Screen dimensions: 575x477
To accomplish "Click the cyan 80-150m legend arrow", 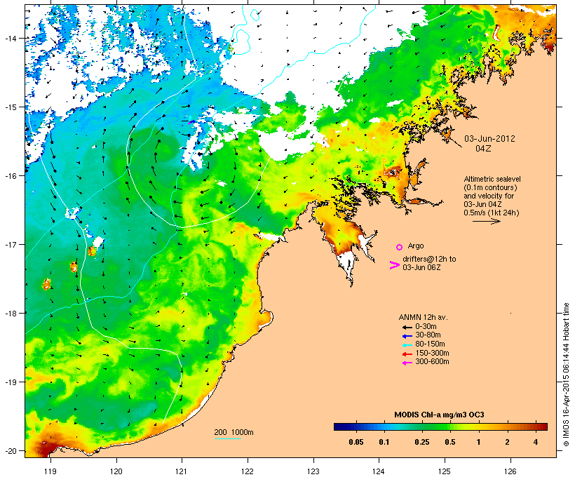I will 407,345.
